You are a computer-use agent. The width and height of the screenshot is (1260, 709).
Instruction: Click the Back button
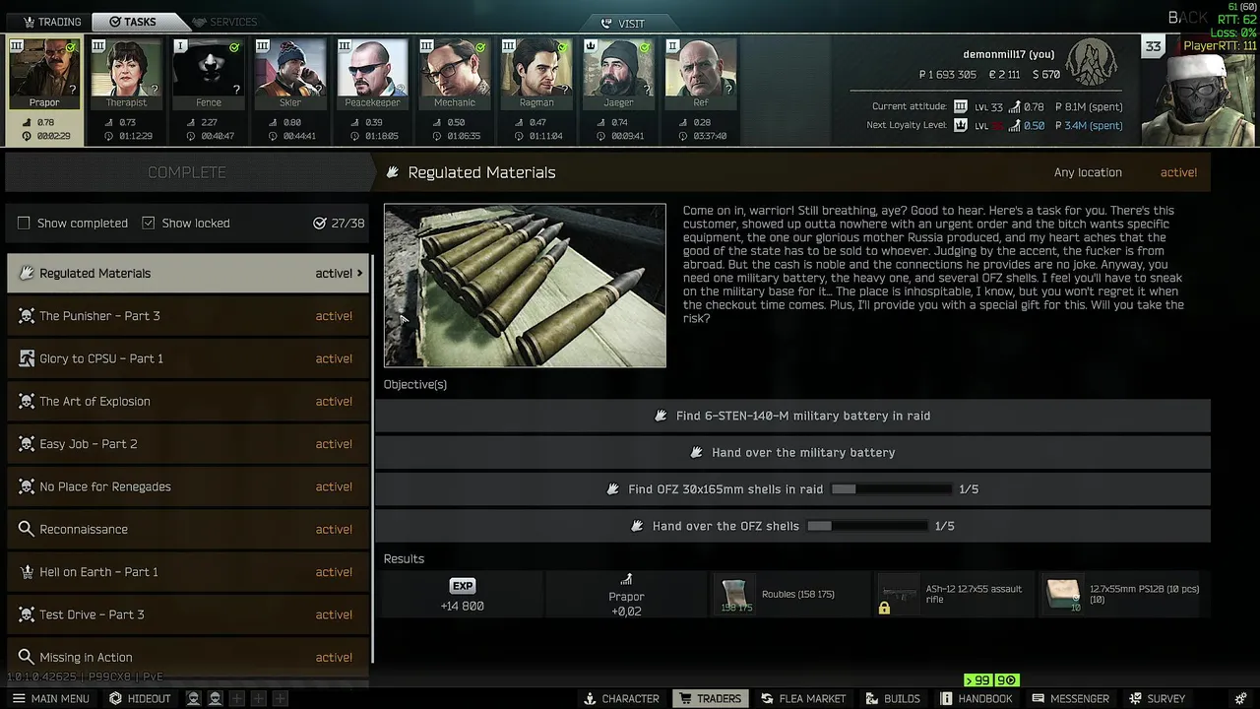coord(1187,18)
